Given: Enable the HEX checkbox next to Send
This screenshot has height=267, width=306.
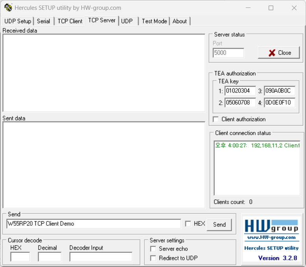Looking at the screenshot, I should pos(188,224).
